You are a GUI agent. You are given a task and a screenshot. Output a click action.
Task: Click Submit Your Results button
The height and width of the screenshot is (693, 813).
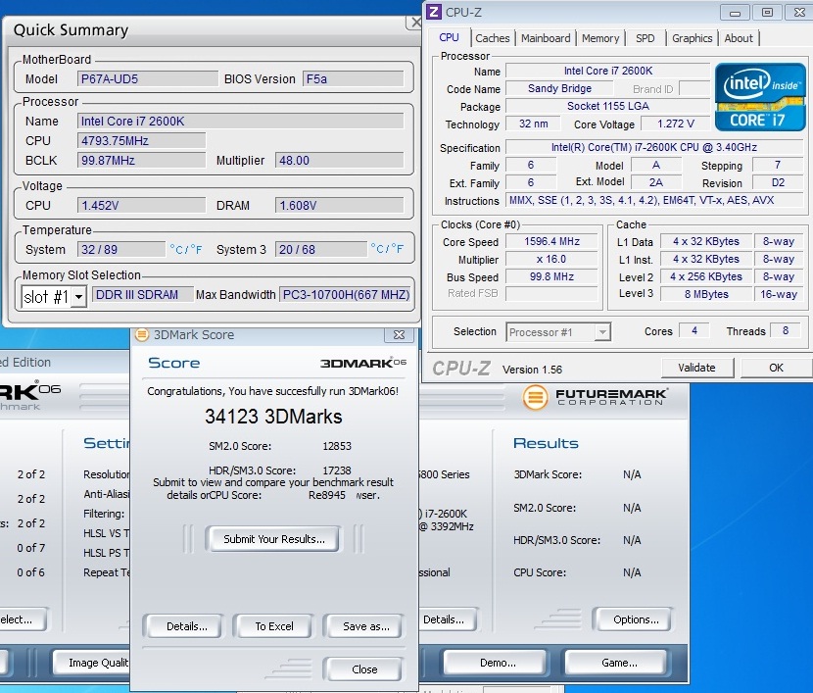(x=273, y=539)
